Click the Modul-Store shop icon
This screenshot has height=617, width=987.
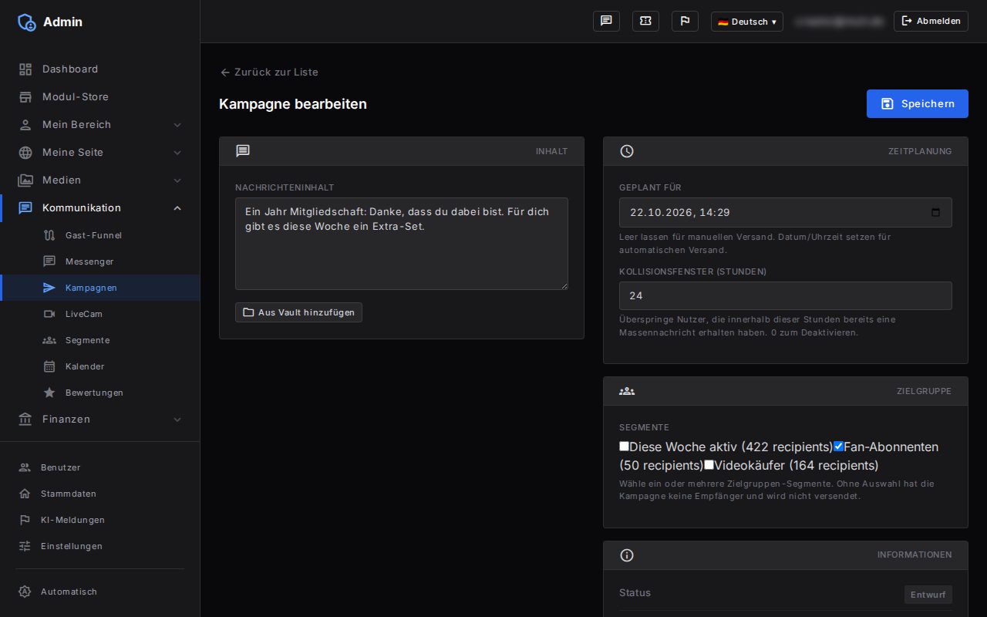[x=25, y=97]
